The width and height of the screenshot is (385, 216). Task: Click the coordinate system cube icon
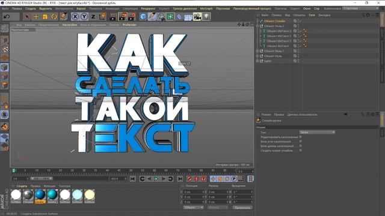tap(102, 17)
